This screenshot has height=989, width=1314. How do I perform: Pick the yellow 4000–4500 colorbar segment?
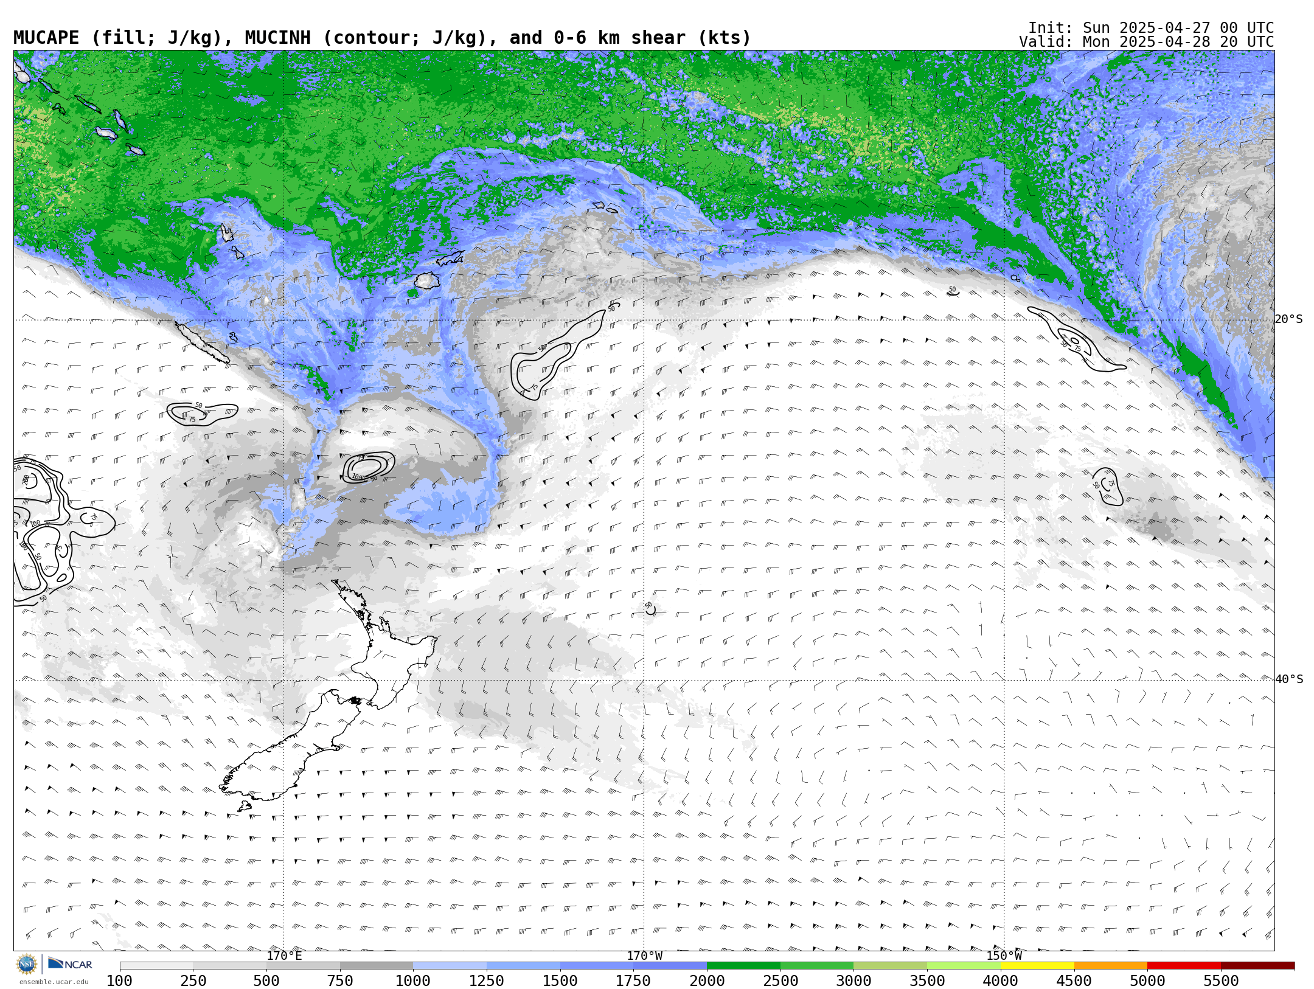click(1037, 966)
